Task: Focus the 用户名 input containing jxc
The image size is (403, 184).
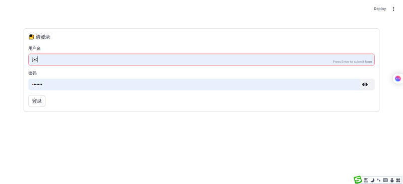Action: point(201,59)
